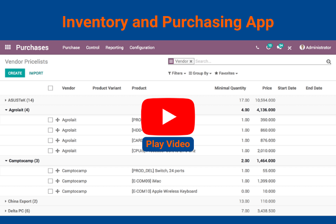Check the Apple Wireless Keyboard row checkbox
The image size is (336, 224).
click(50, 191)
